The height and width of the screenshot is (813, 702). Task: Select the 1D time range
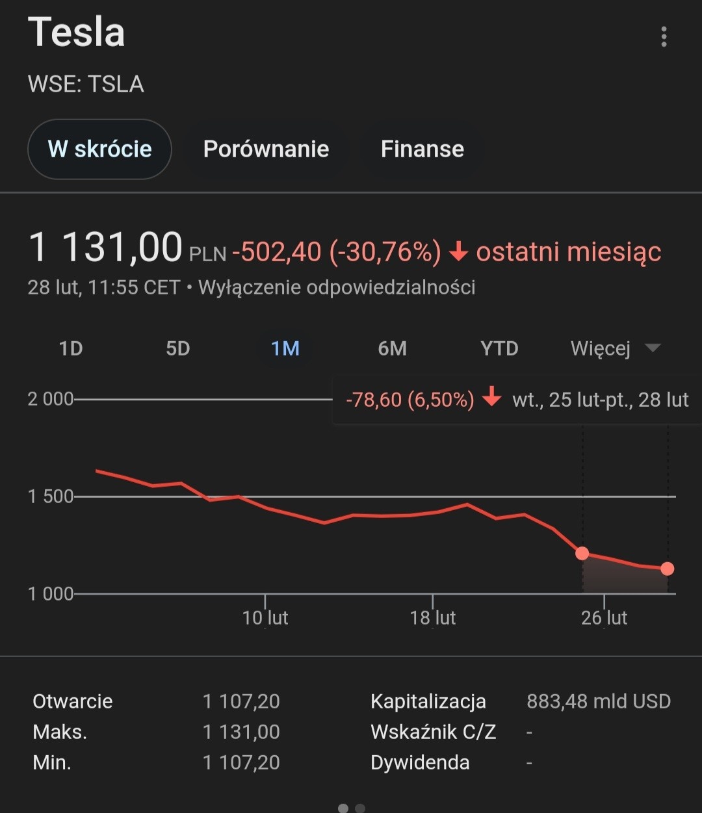[70, 348]
